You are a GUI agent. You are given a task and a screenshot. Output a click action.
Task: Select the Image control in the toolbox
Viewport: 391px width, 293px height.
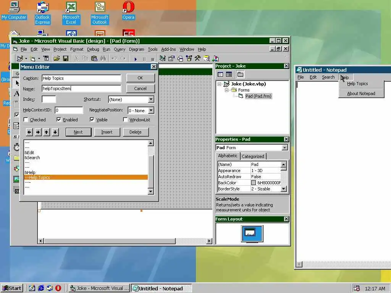(x=16, y=179)
